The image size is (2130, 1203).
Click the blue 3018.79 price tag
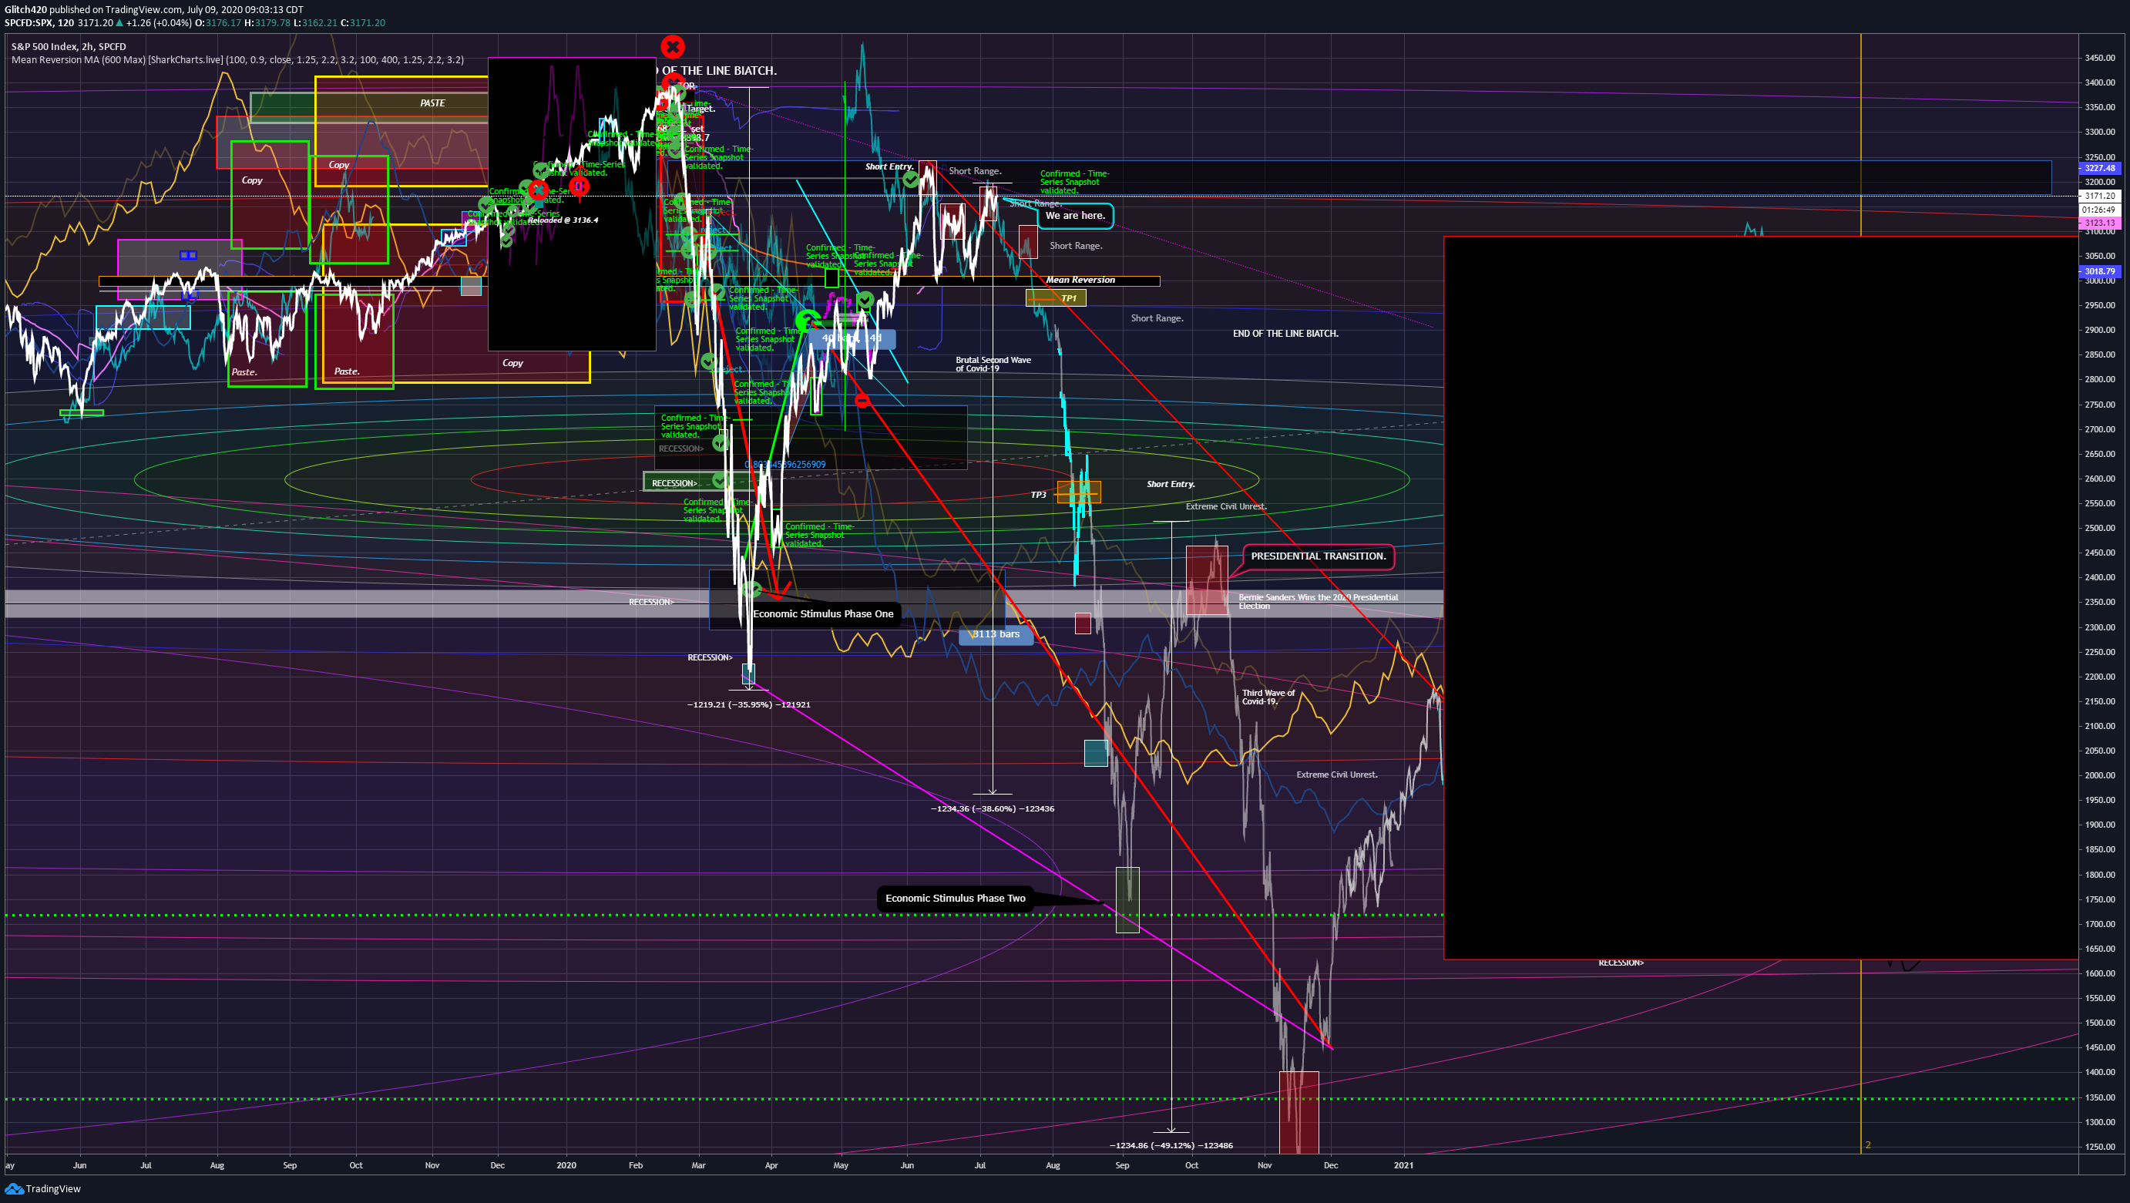pyautogui.click(x=2099, y=271)
